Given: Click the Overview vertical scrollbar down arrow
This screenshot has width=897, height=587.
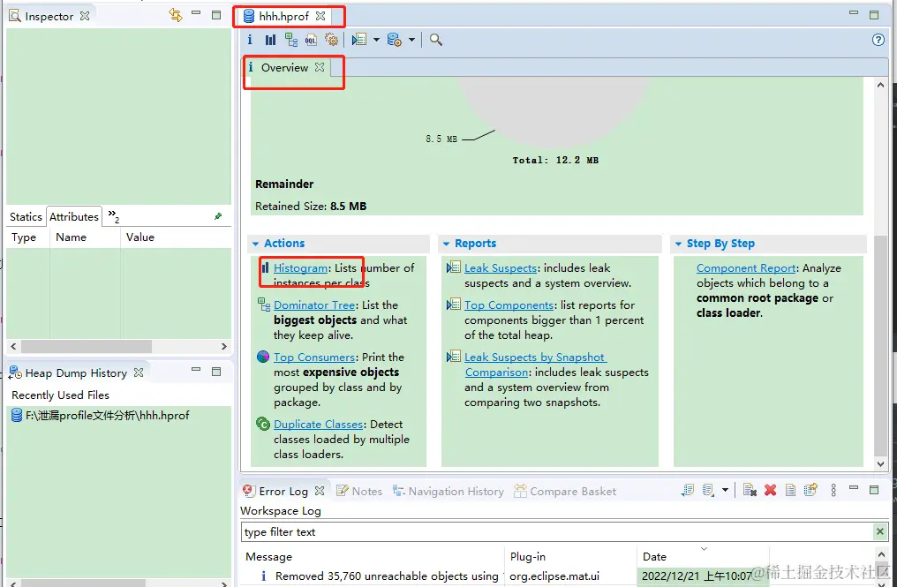Looking at the screenshot, I should 880,464.
